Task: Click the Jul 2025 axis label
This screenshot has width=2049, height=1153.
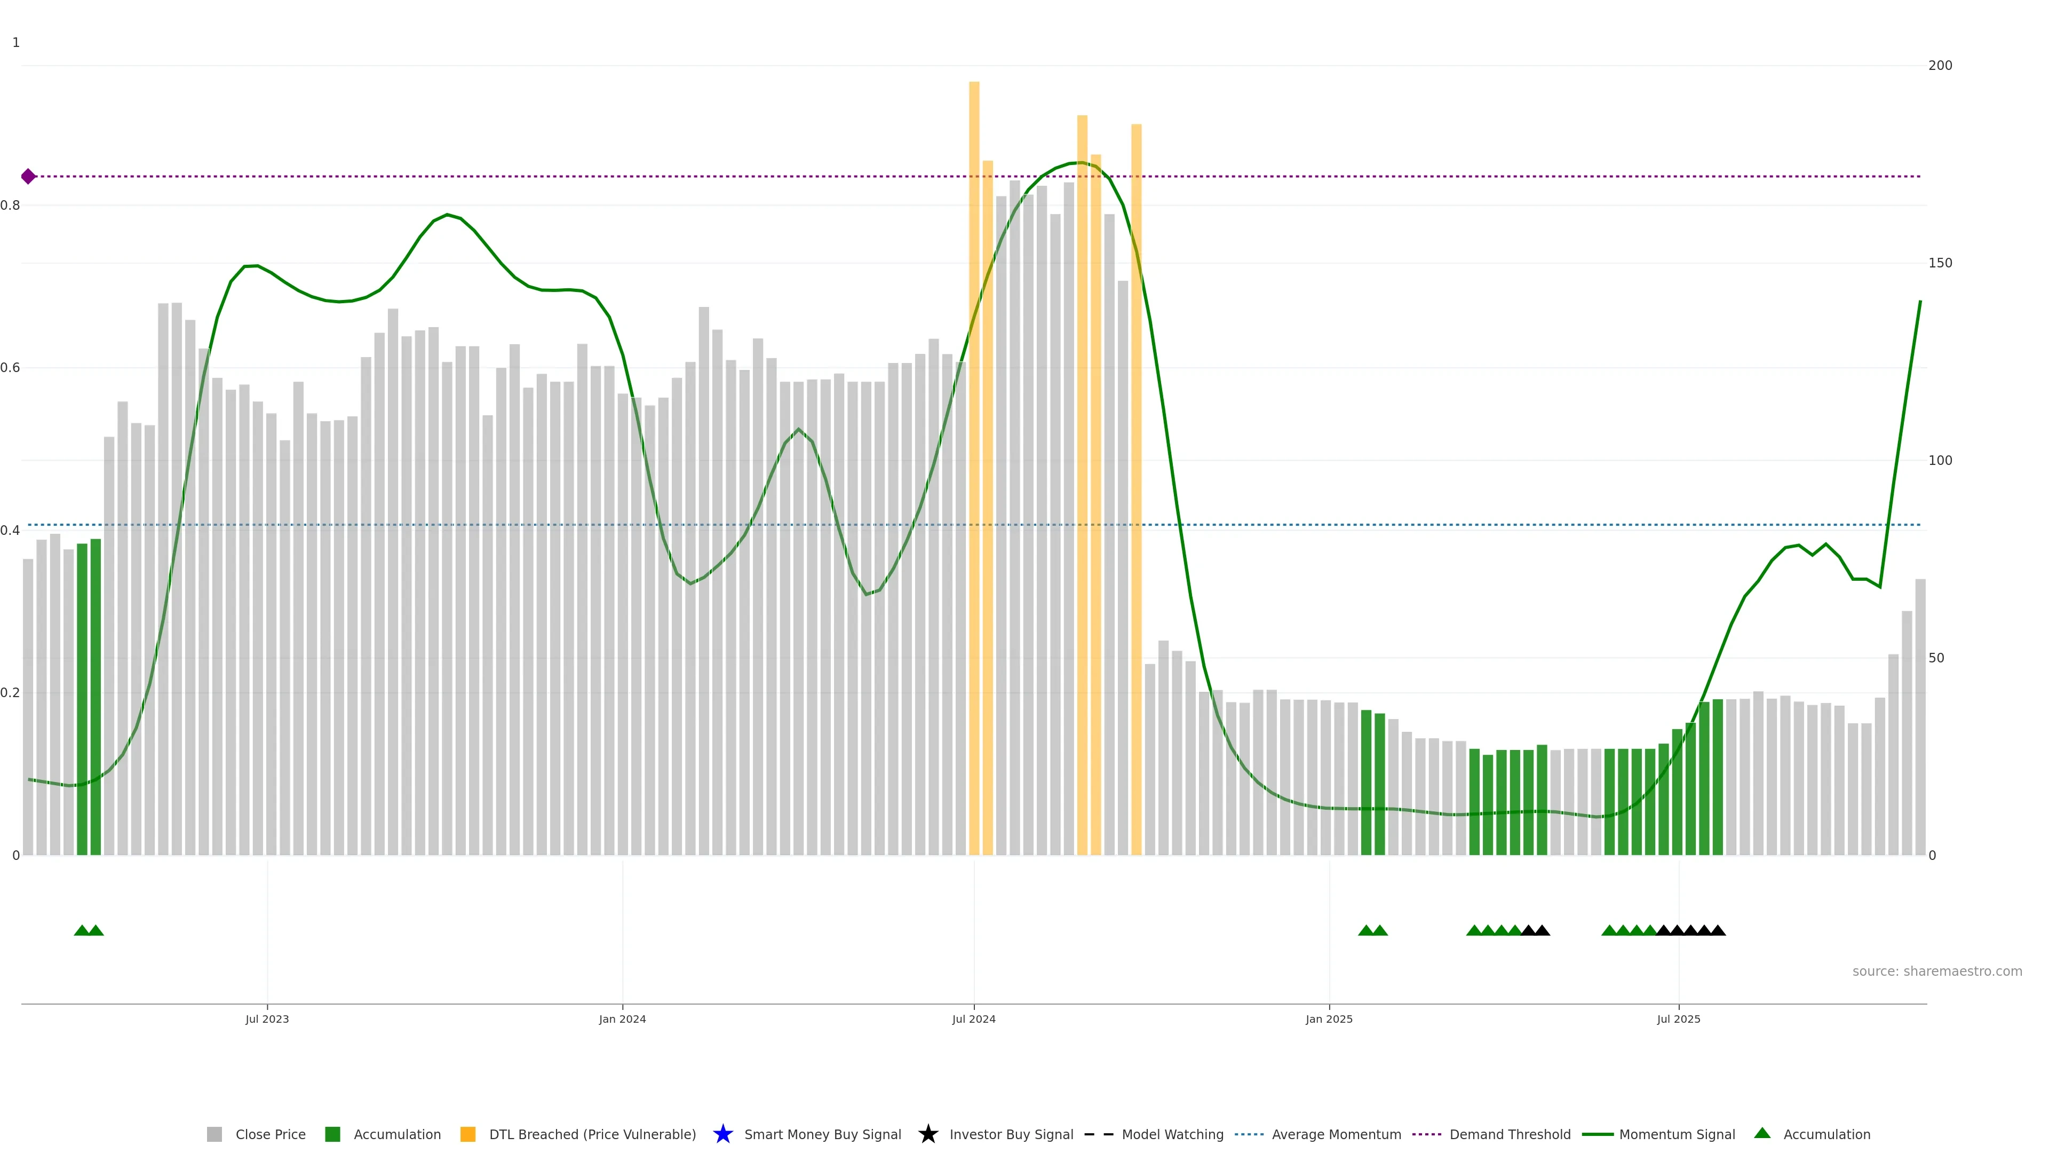Action: pyautogui.click(x=1678, y=1018)
